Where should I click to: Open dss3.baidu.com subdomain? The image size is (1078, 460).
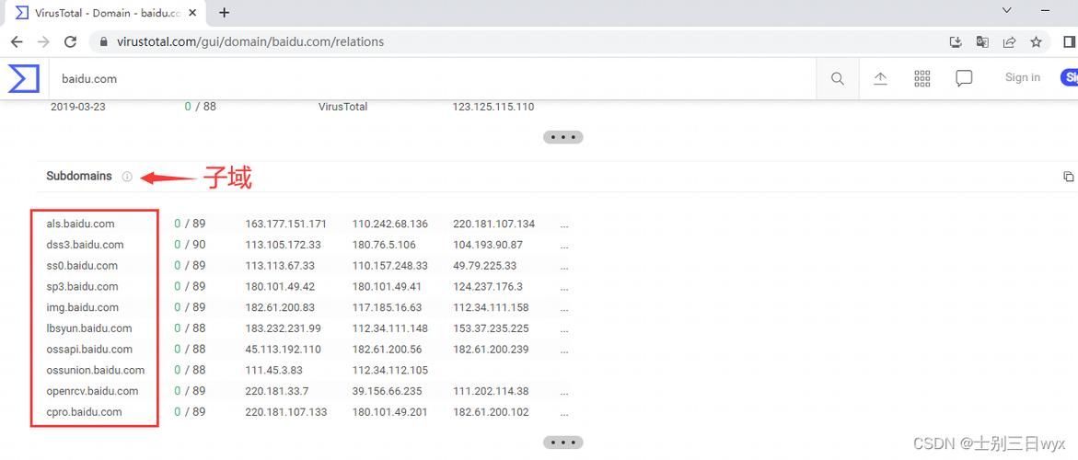coord(86,245)
